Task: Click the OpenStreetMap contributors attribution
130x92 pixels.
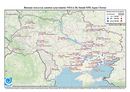Action: [x=112, y=86]
